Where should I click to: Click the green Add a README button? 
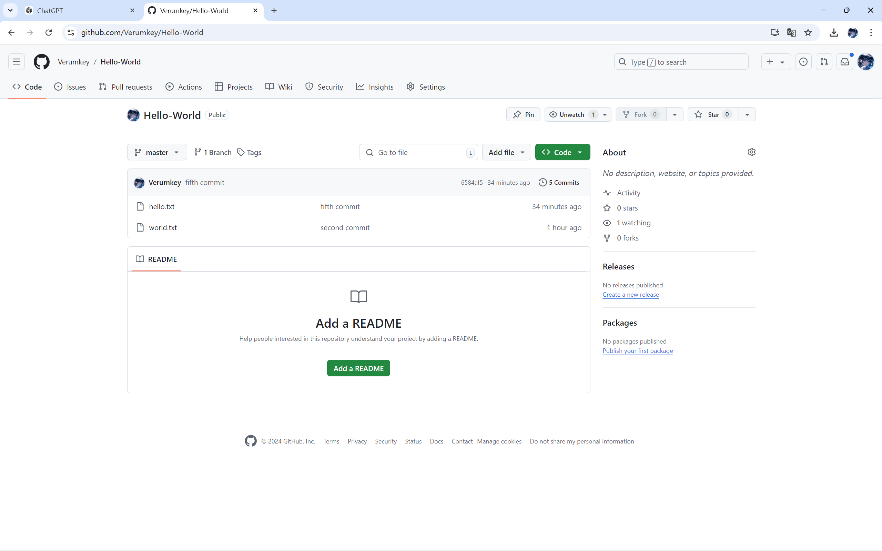tap(358, 368)
